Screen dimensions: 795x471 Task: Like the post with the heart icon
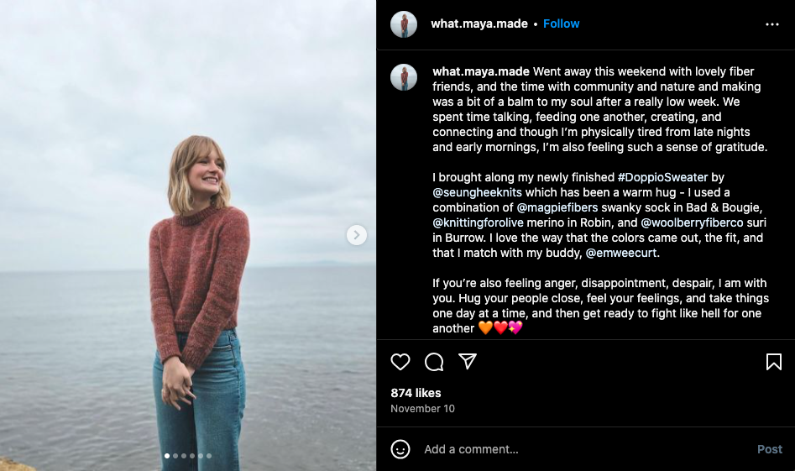tap(400, 362)
